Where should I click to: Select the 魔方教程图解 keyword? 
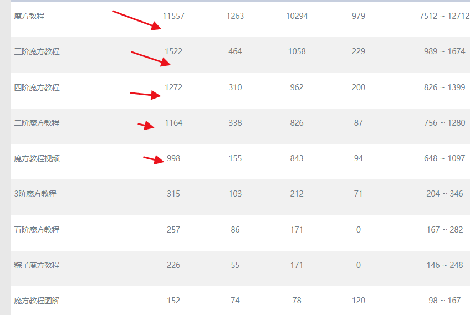[x=37, y=301]
